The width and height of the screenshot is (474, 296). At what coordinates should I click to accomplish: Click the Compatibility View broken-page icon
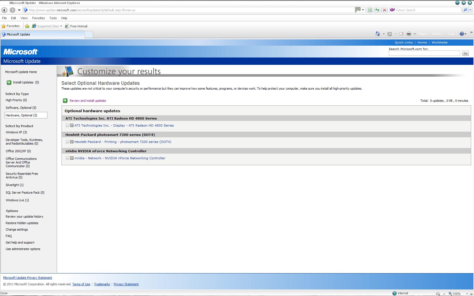tap(370, 10)
